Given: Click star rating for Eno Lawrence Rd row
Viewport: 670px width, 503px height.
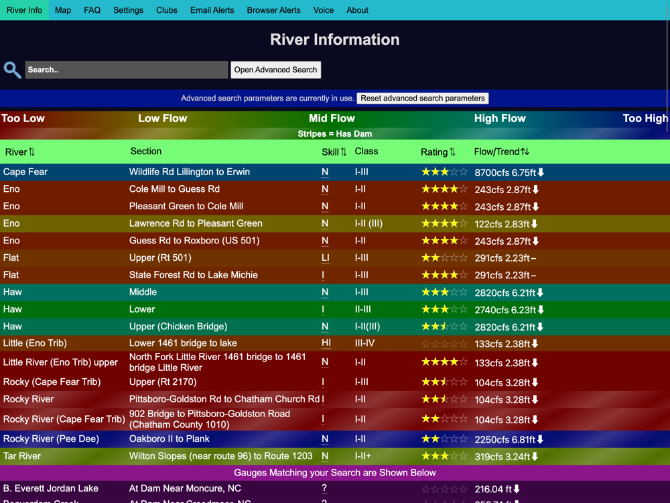Looking at the screenshot, I should point(444,223).
